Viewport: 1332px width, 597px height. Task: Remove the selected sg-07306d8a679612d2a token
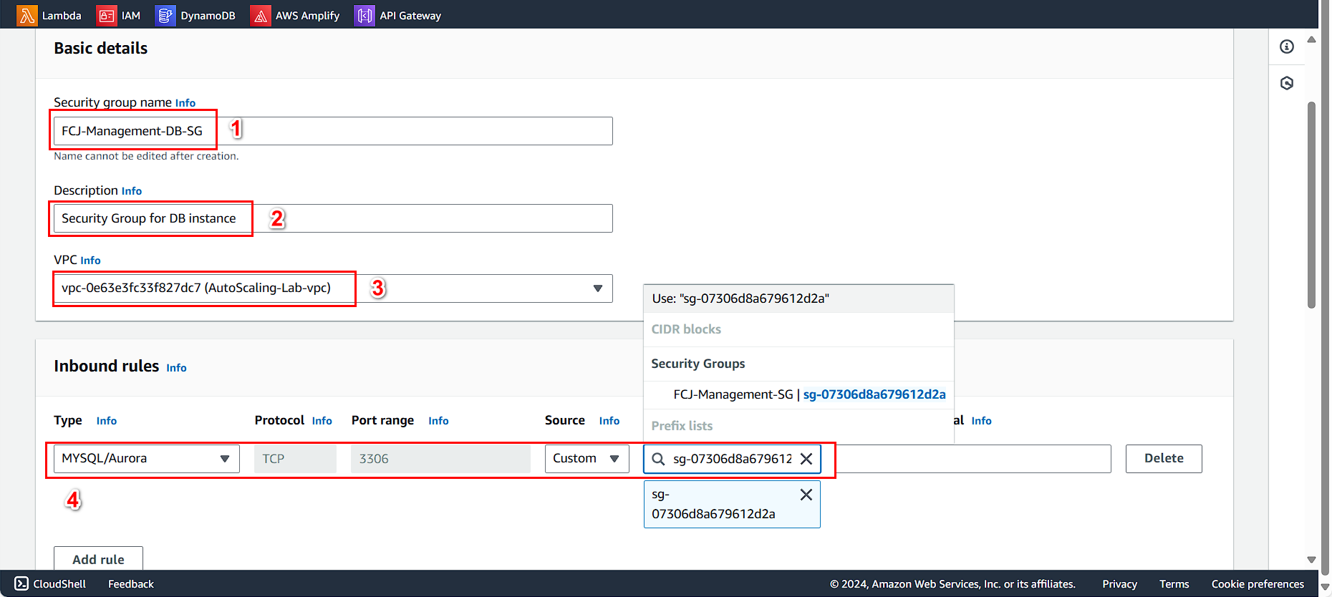[806, 495]
